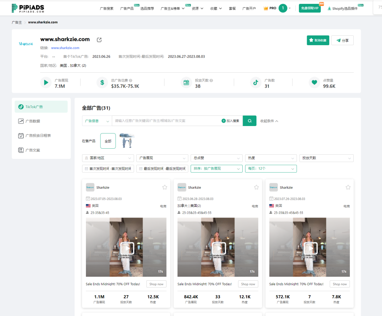Viewport: 382px width, 316px height.
Task: Click the 免费领取VIP button
Action: [x=309, y=8]
